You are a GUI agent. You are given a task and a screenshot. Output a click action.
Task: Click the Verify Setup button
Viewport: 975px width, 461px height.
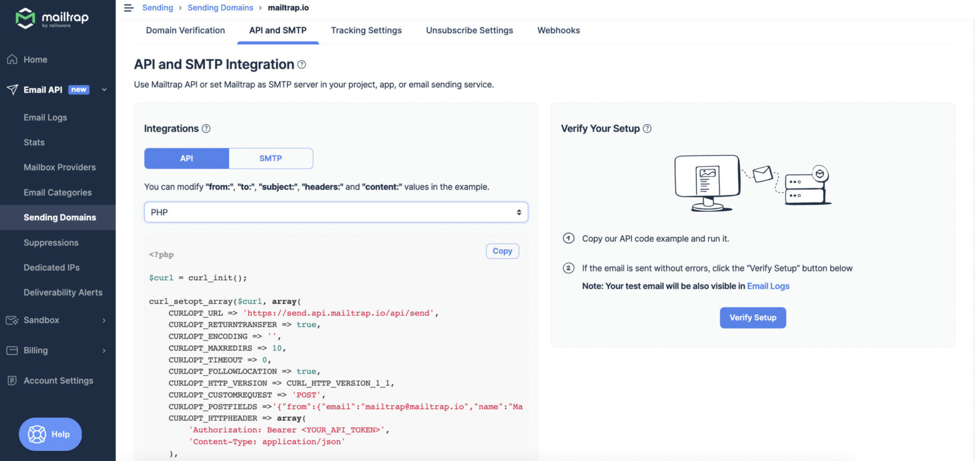pos(753,317)
